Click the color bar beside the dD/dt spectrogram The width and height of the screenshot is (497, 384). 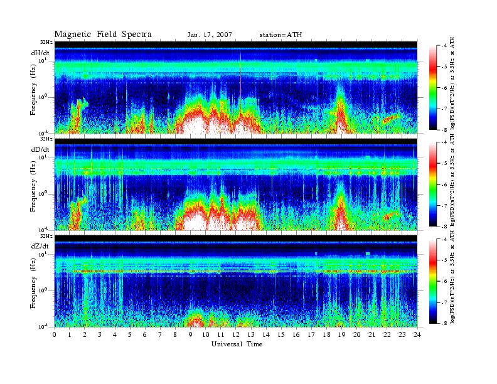click(x=433, y=184)
